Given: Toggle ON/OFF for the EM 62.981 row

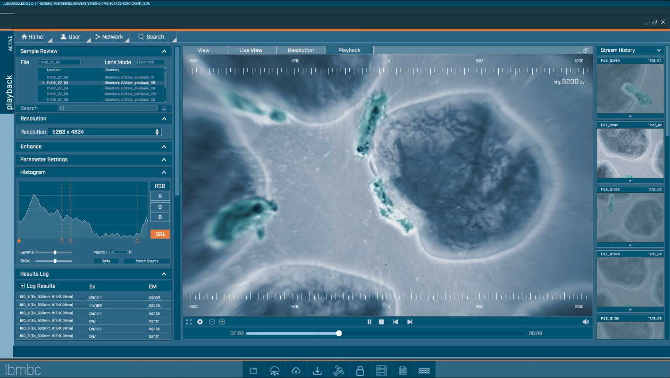Looking at the screenshot, I should tap(96, 297).
